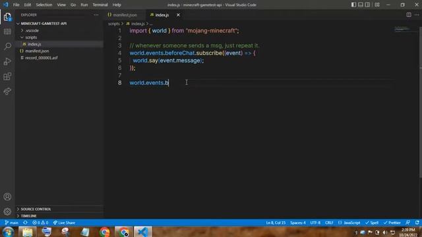This screenshot has height=237, width=422.
Task: Synchronize changes icon in status bar
Action: coord(25,223)
